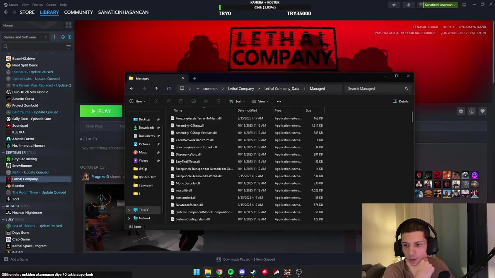Toggle the ready to play filter icon
This screenshot has height=278, width=495.
70,37
